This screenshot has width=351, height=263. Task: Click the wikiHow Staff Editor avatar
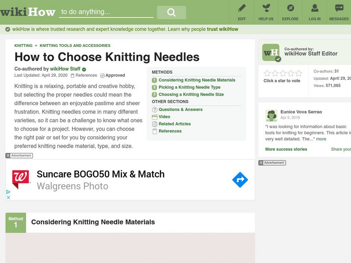[271, 53]
